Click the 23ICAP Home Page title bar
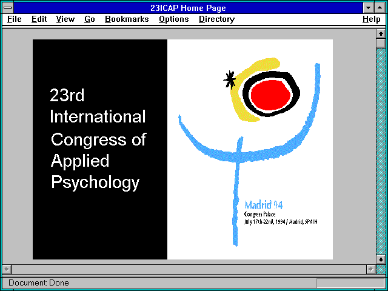Image resolution: width=388 pixels, height=291 pixels. pyautogui.click(x=188, y=8)
